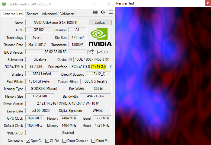Click the Render Test window title
Image resolution: width=211 pixels, height=145 pixels.
point(125,3)
